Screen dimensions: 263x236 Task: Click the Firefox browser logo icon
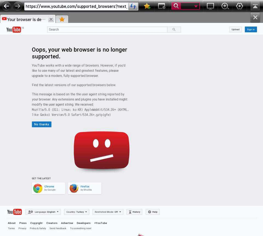point(74,188)
